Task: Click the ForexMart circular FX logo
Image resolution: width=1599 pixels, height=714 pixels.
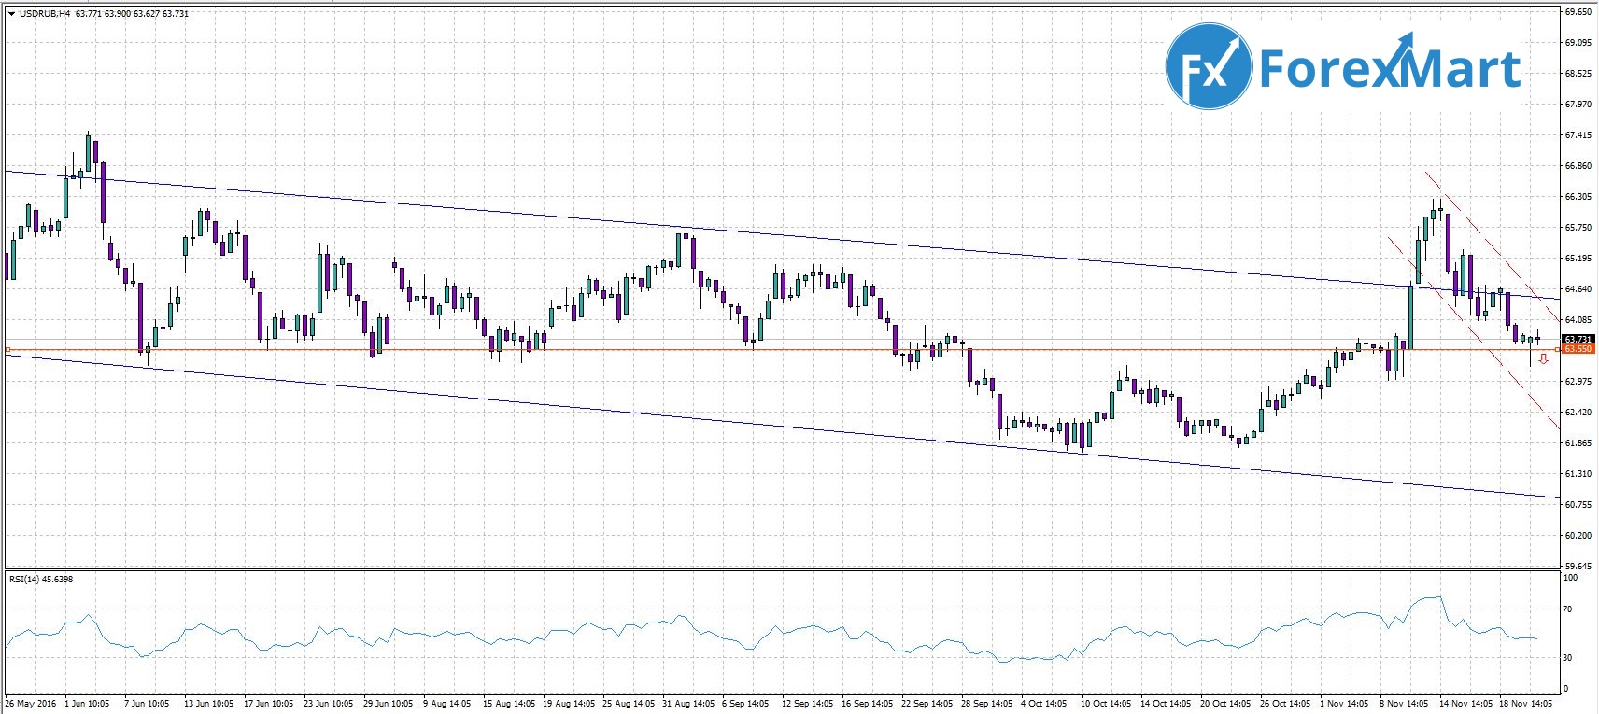Action: click(1209, 66)
